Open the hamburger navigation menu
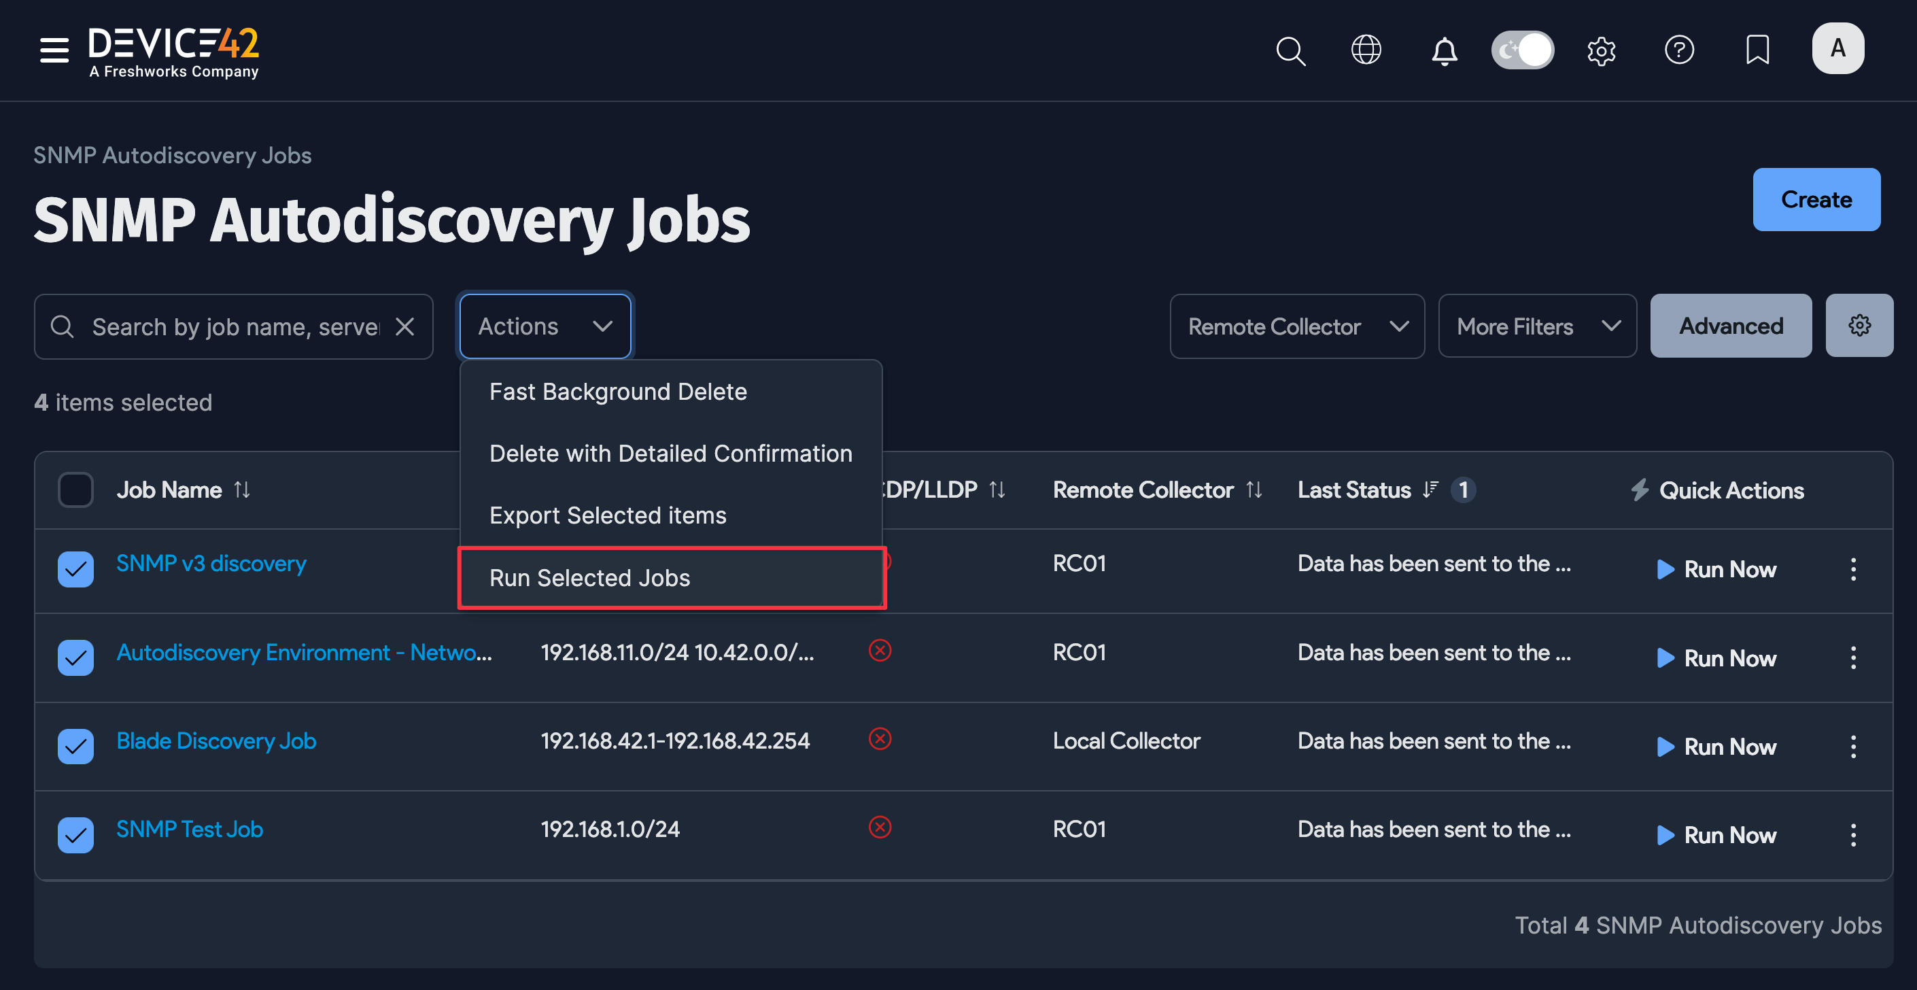 (x=54, y=50)
